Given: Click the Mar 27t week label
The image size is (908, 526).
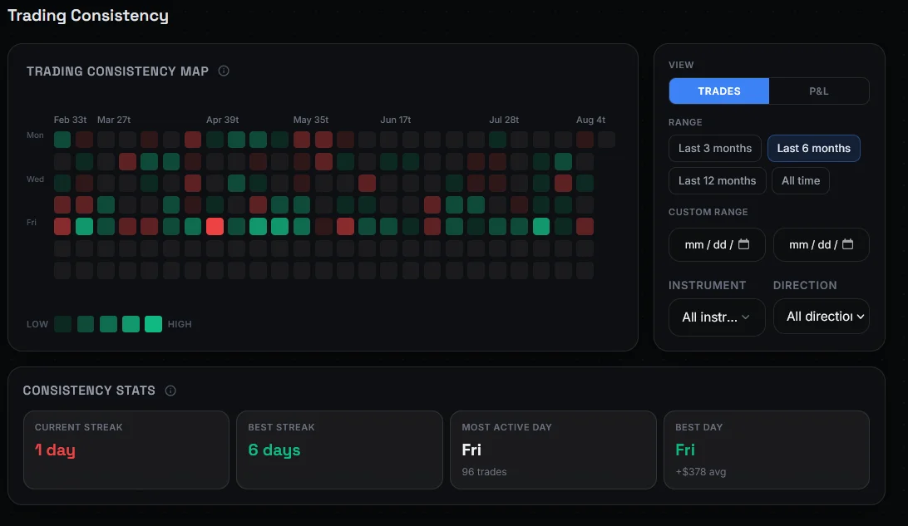Looking at the screenshot, I should point(113,120).
